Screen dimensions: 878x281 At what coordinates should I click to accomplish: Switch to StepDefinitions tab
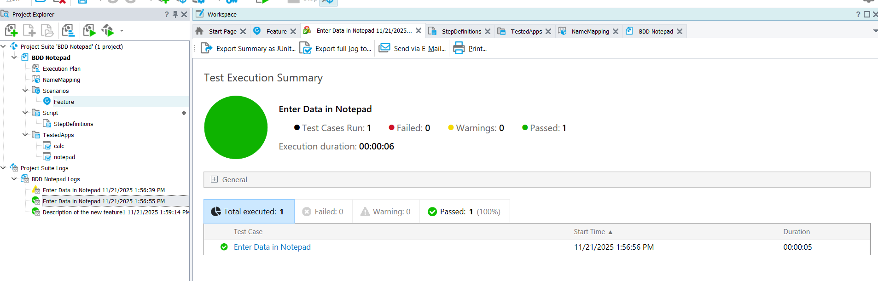point(461,31)
